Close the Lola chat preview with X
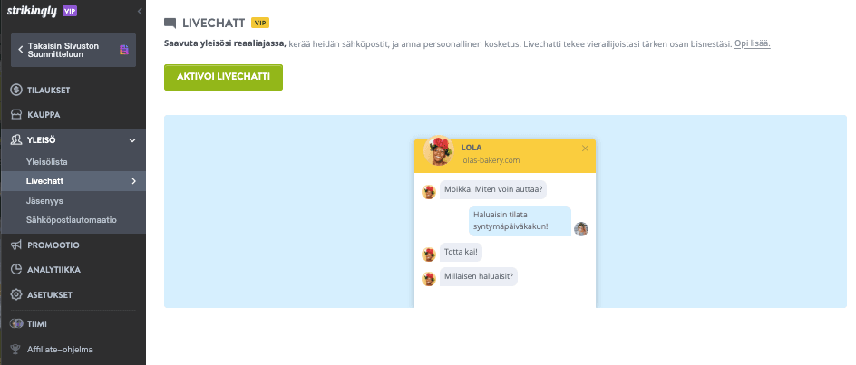The image size is (856, 365). [x=585, y=148]
